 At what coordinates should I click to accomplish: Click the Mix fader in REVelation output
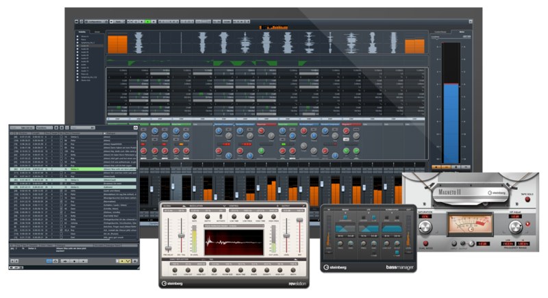pos(299,220)
